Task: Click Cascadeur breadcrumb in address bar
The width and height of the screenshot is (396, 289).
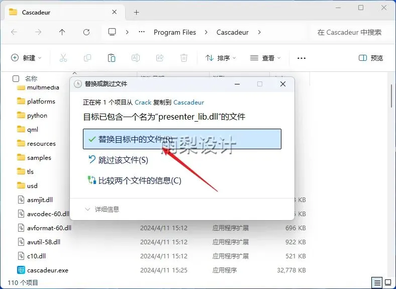Action: click(233, 32)
